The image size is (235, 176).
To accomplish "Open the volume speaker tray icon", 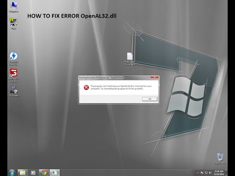I will click(211, 173).
